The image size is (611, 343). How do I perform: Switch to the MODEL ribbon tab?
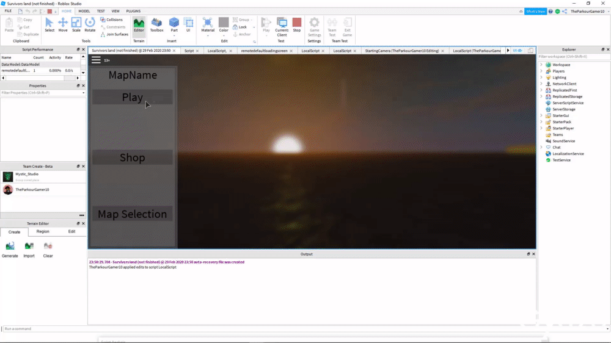coord(84,11)
